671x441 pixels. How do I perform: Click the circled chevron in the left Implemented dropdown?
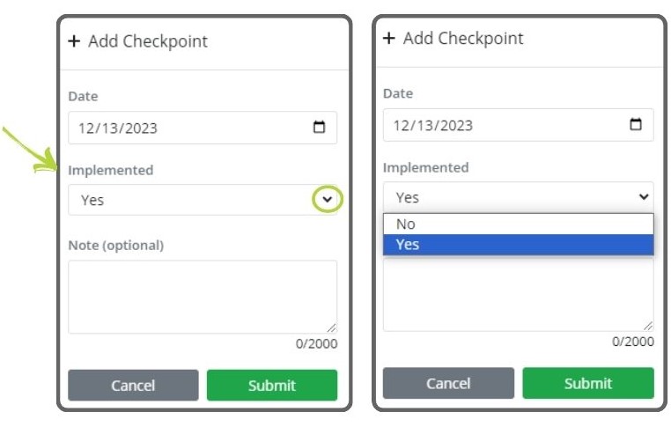[x=328, y=200]
